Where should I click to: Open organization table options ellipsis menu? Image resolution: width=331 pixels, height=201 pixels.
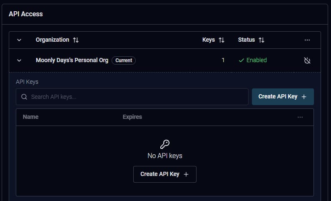(x=307, y=40)
